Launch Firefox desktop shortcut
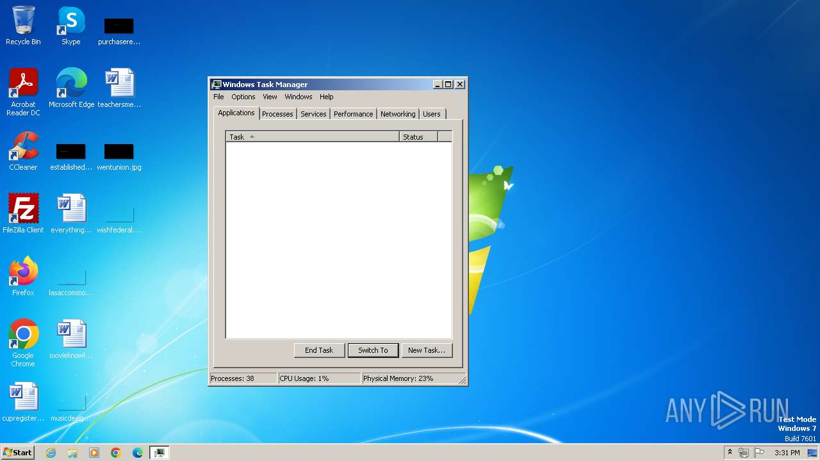The height and width of the screenshot is (461, 820). pos(23,276)
